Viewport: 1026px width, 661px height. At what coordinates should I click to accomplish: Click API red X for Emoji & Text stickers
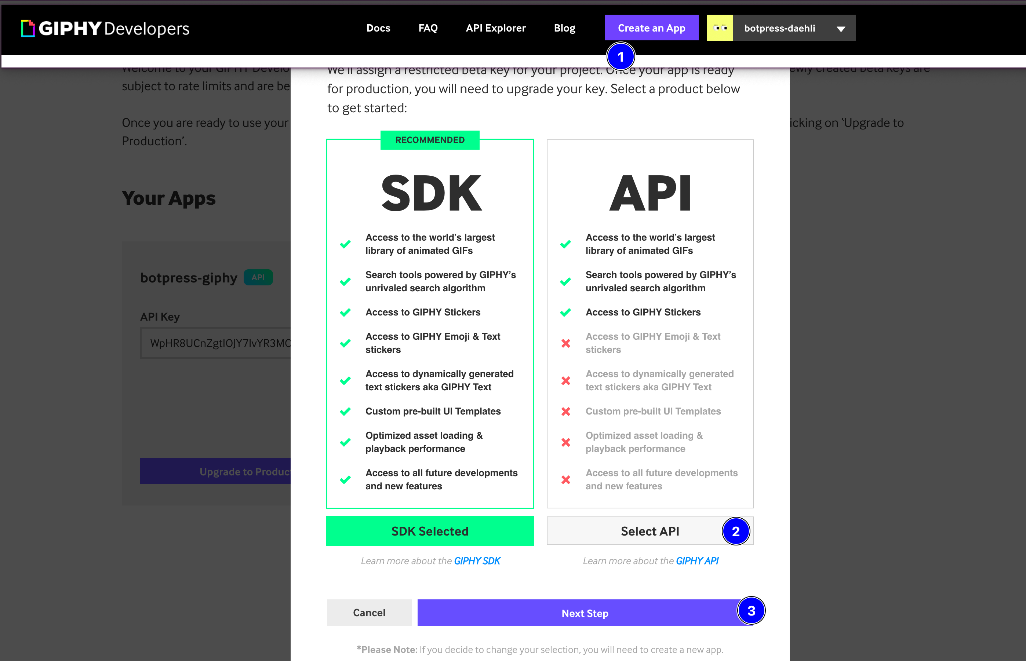coord(566,343)
